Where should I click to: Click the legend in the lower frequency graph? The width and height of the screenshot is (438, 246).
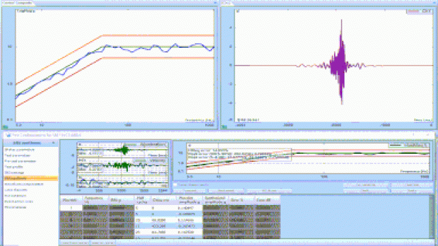click(x=409, y=145)
